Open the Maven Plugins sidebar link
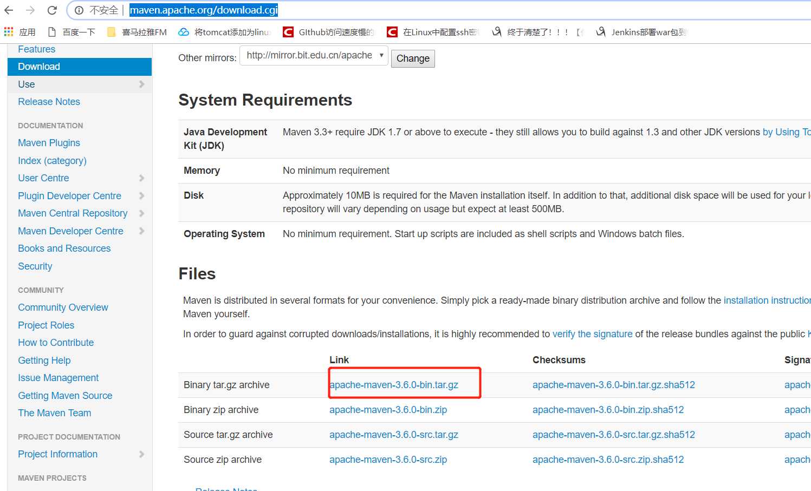Image resolution: width=811 pixels, height=491 pixels. pos(49,143)
